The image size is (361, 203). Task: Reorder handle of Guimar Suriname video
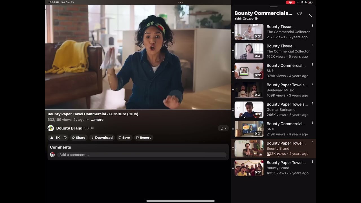pos(233,110)
